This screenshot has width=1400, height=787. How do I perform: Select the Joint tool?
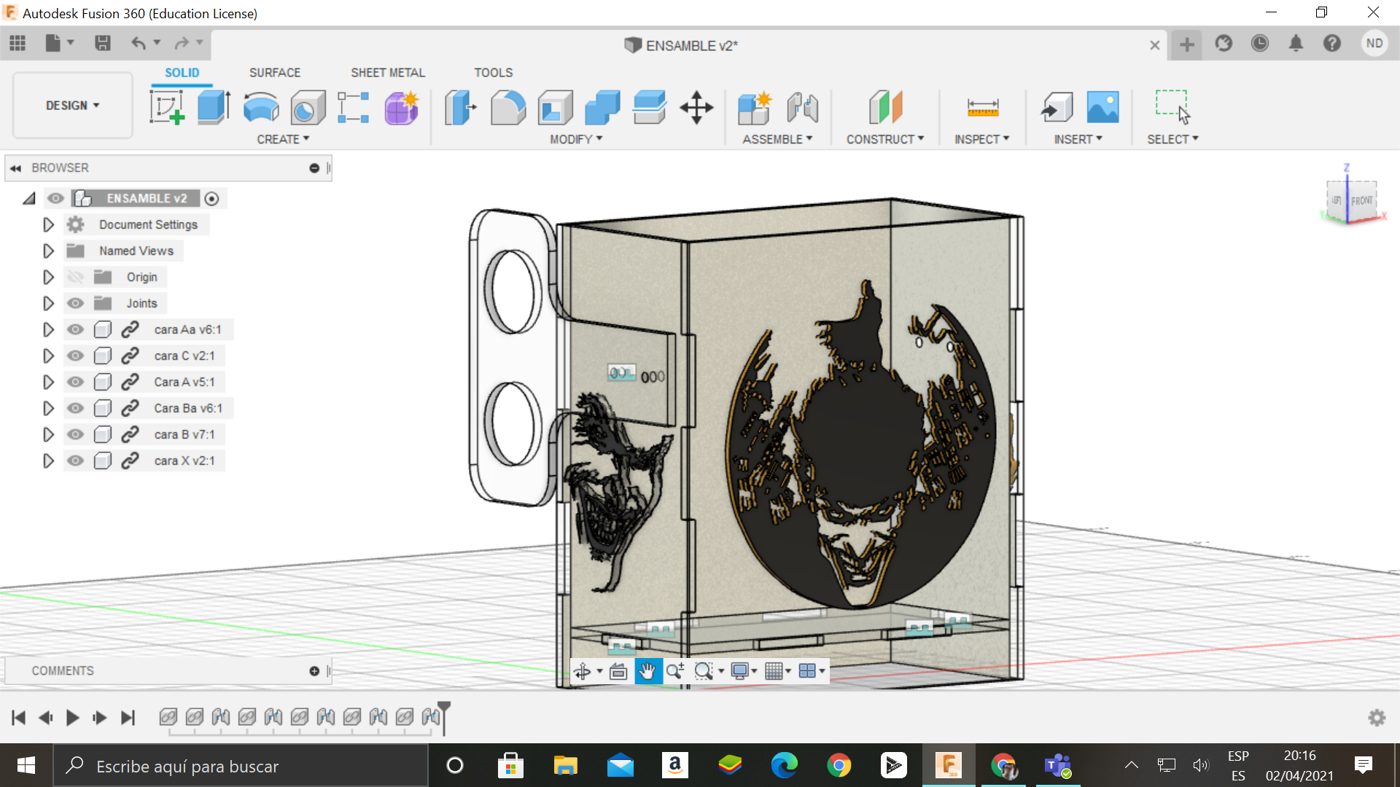[803, 107]
